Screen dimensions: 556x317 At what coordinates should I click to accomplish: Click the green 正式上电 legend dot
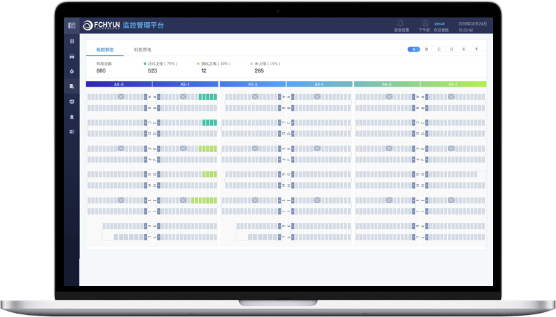[x=145, y=64]
